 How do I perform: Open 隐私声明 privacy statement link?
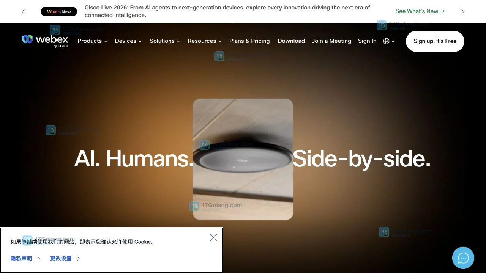[25, 259]
